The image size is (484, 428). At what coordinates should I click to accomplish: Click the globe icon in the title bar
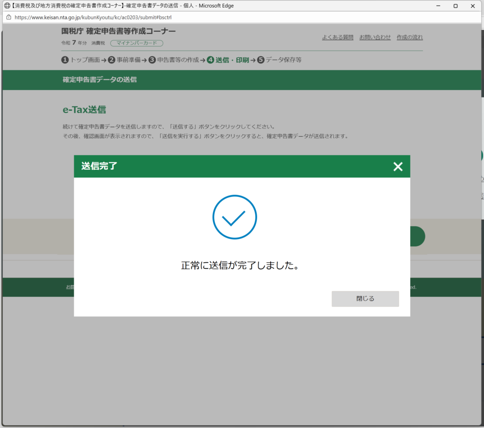7,6
